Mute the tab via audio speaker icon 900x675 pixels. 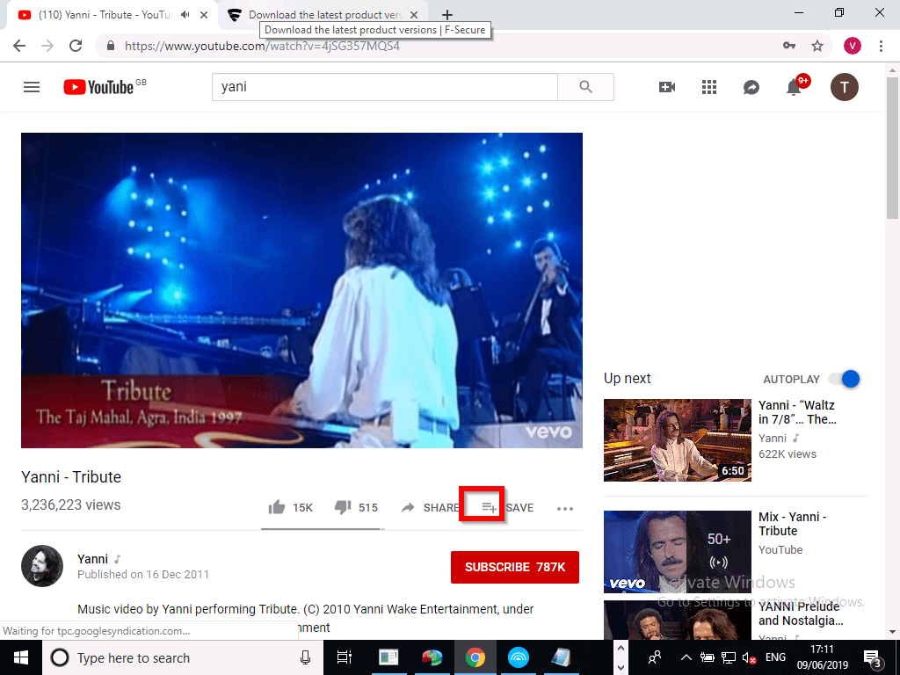tap(185, 15)
